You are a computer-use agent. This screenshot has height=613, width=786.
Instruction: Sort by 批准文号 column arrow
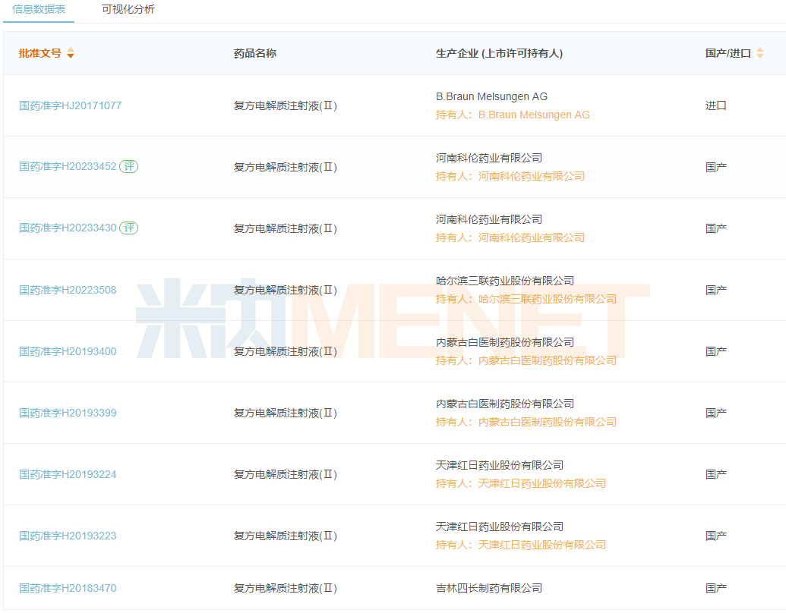pos(71,53)
